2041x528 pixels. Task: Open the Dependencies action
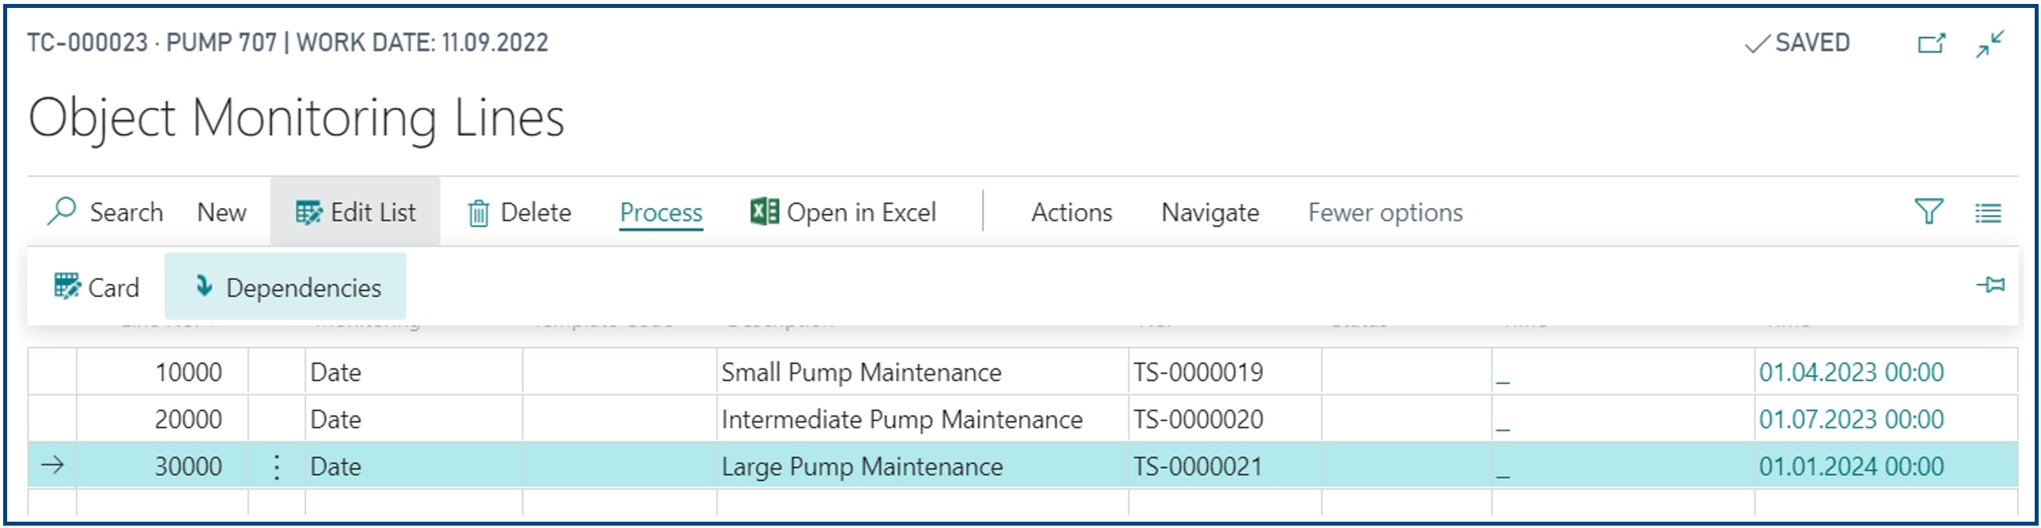(x=285, y=287)
